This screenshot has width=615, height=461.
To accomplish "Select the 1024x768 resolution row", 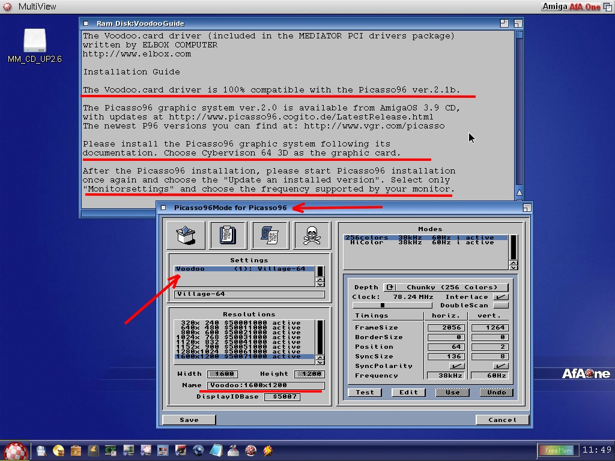I will coord(244,337).
